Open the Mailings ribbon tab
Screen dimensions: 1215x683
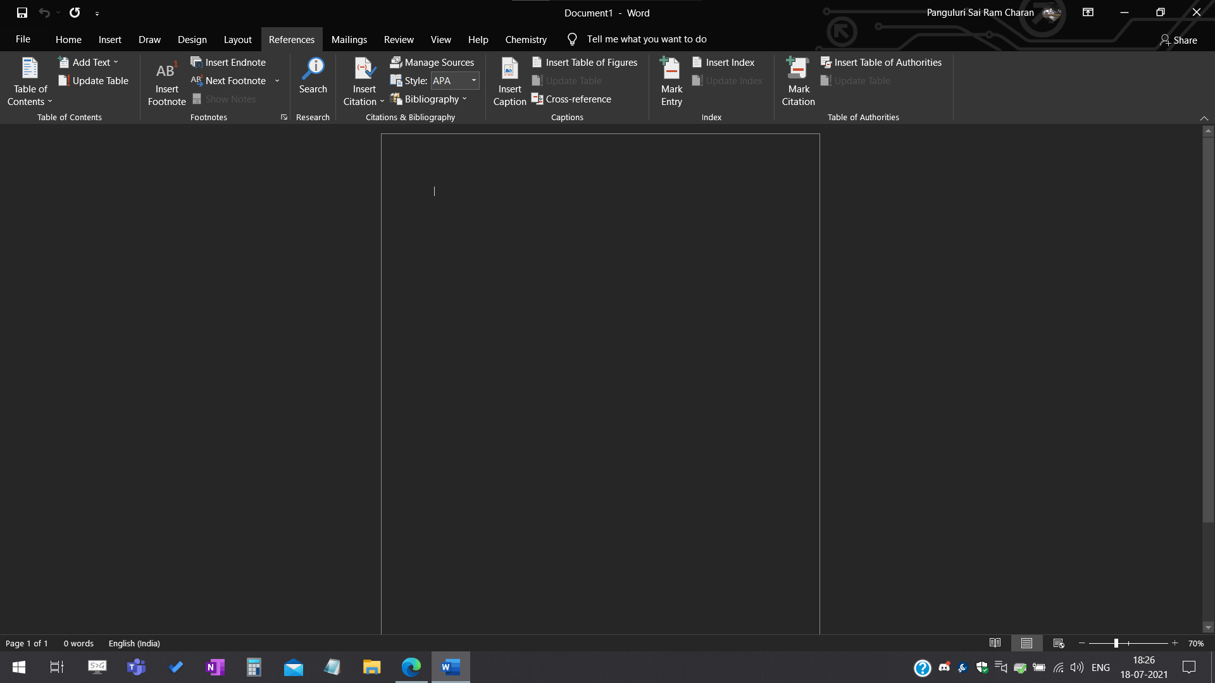tap(349, 39)
